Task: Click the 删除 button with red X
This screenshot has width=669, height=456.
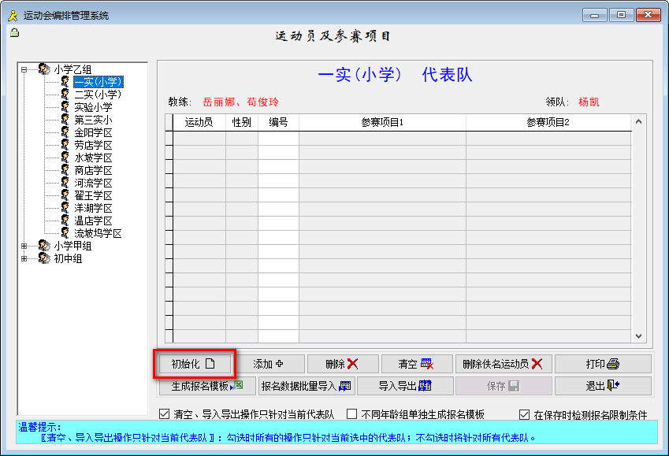Action: click(x=341, y=364)
